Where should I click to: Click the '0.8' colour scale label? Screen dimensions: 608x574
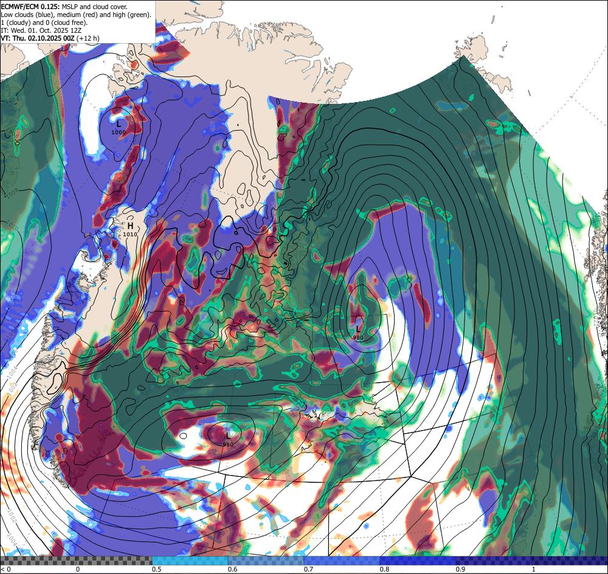click(x=385, y=569)
